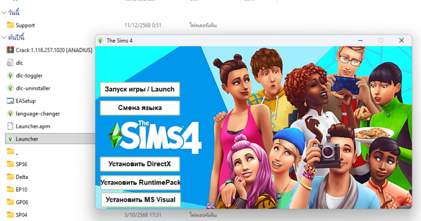Click the SP04 folder name
421x221 pixels.
(x=21, y=215)
